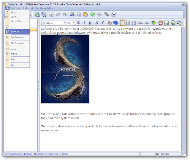This screenshot has height=160, width=190.
Task: Open the Edit menu
Action: 12,8
